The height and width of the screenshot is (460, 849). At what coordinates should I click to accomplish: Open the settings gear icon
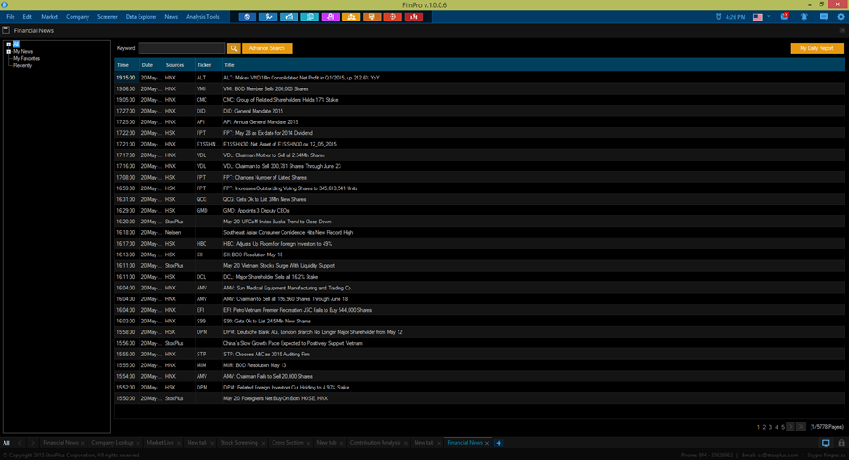[x=841, y=17]
